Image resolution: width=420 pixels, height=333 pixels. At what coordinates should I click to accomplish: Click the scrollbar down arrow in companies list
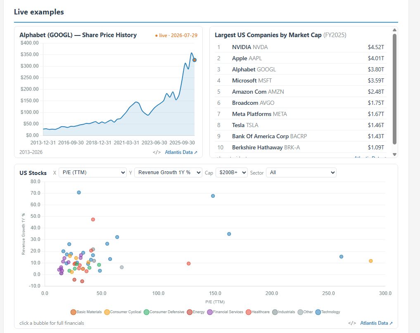pyautogui.click(x=394, y=154)
